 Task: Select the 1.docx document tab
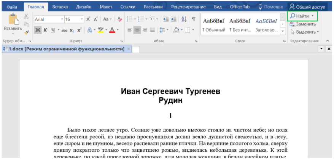coord(64,49)
